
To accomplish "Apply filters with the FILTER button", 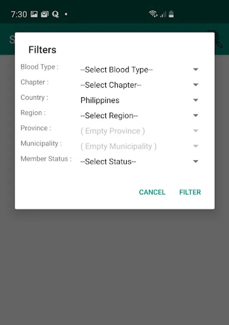I will tap(190, 192).
